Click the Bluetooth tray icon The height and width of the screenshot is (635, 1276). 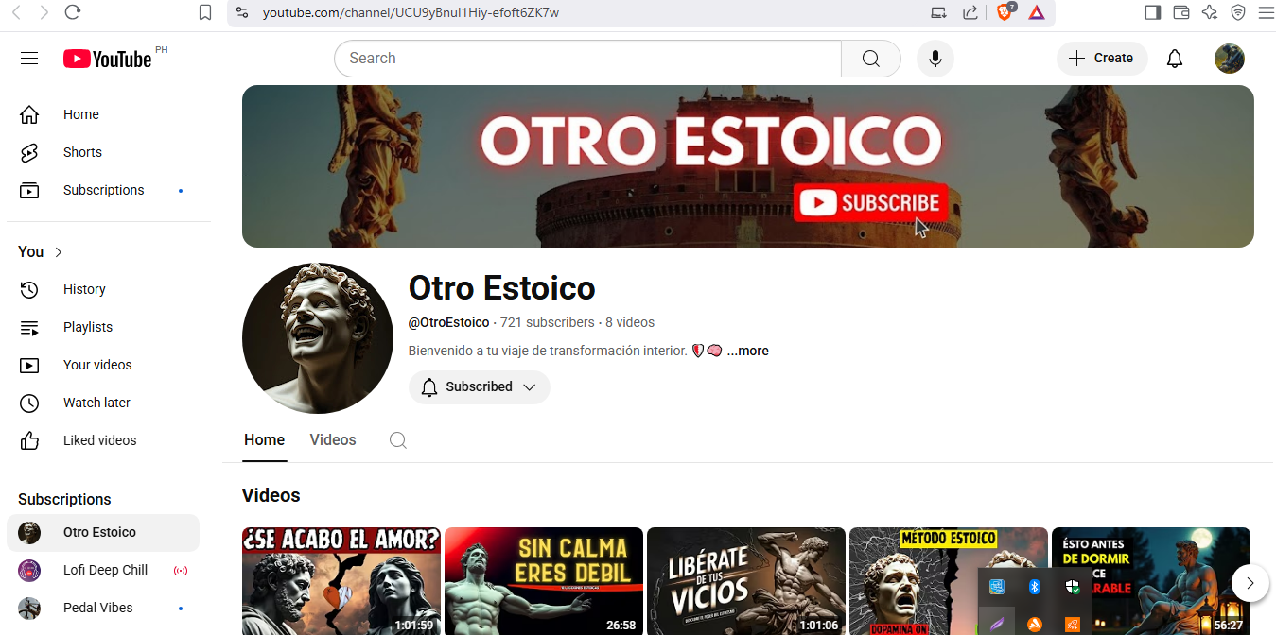1035,587
